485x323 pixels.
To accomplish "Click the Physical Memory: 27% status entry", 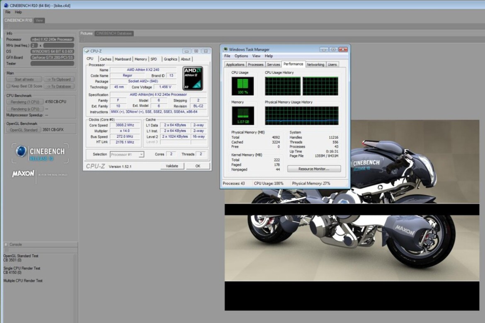I will pos(311,183).
